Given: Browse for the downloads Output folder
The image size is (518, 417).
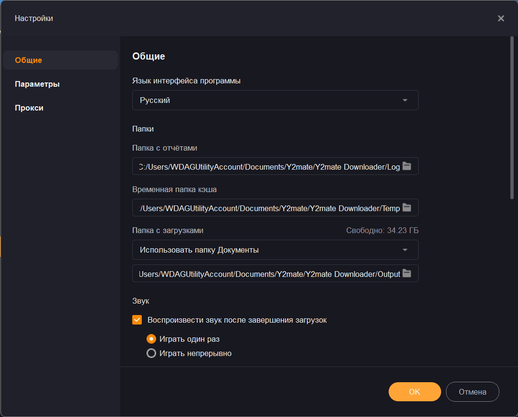Looking at the screenshot, I should pyautogui.click(x=407, y=273).
